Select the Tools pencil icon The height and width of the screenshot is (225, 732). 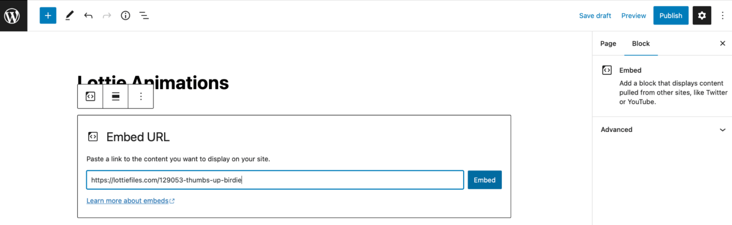(x=69, y=16)
